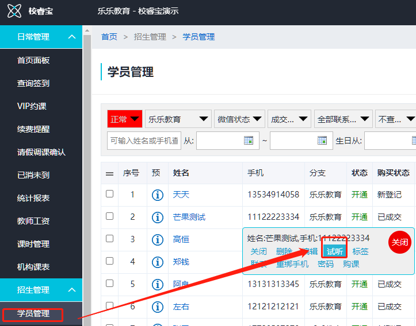This screenshot has width=416, height=326.
Task: Open info icon for student 郑钱
Action: [x=158, y=262]
